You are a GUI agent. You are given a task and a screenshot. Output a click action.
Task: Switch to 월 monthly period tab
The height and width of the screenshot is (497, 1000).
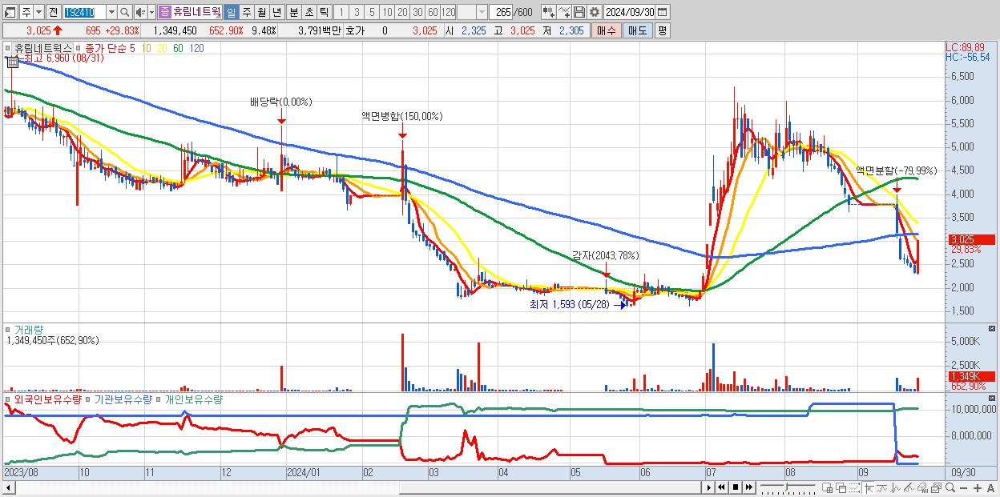click(x=261, y=13)
